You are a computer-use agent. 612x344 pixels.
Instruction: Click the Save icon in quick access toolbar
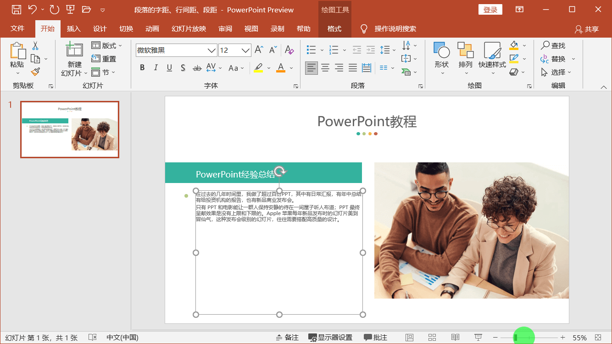pyautogui.click(x=17, y=9)
